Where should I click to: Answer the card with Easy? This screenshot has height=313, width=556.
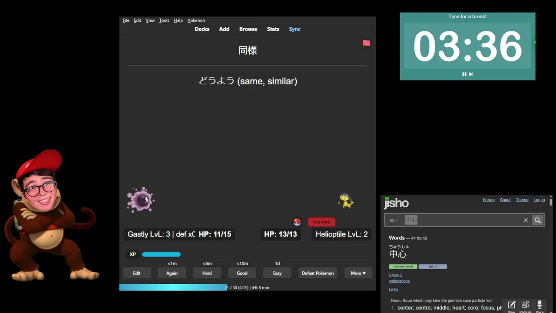pos(278,273)
